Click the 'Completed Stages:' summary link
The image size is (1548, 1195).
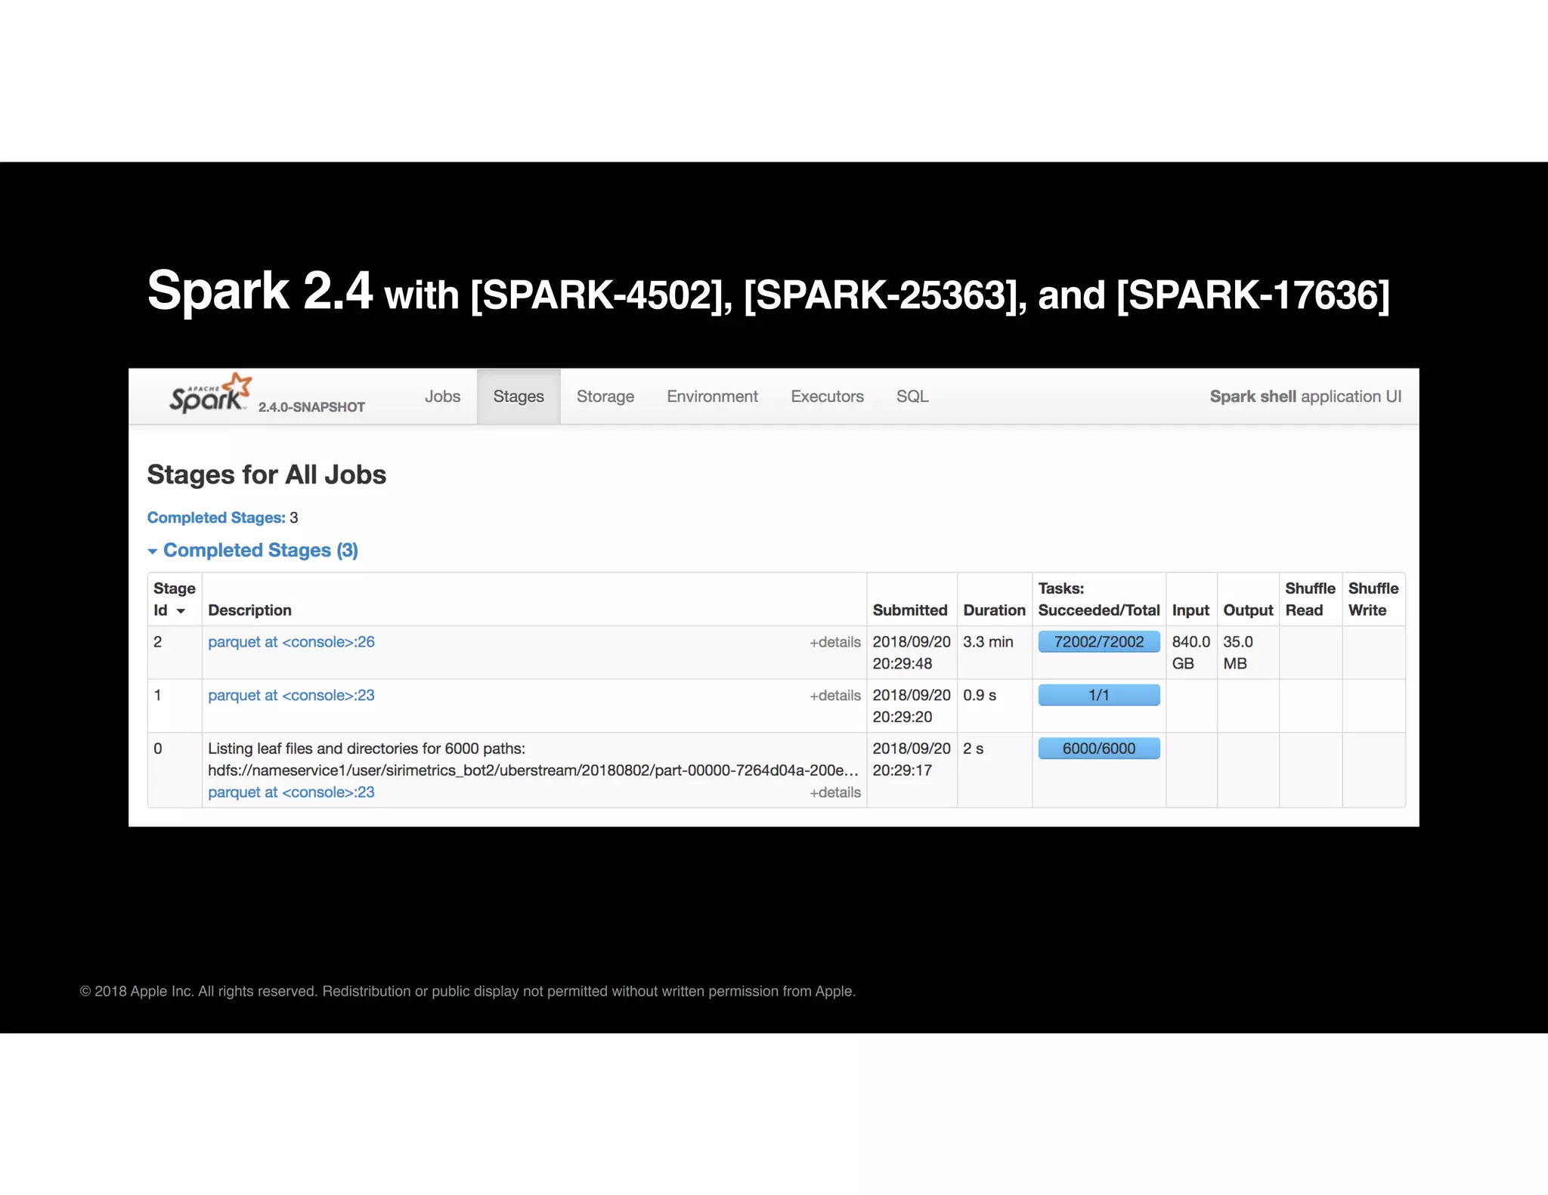coord(216,517)
